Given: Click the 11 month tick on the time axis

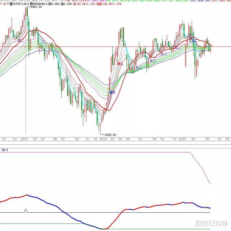Looking at the screenshot, I should pyautogui.click(x=88, y=139).
